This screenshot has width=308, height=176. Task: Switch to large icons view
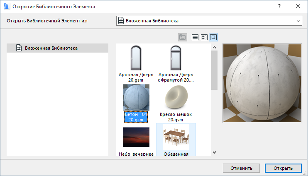click(213, 37)
